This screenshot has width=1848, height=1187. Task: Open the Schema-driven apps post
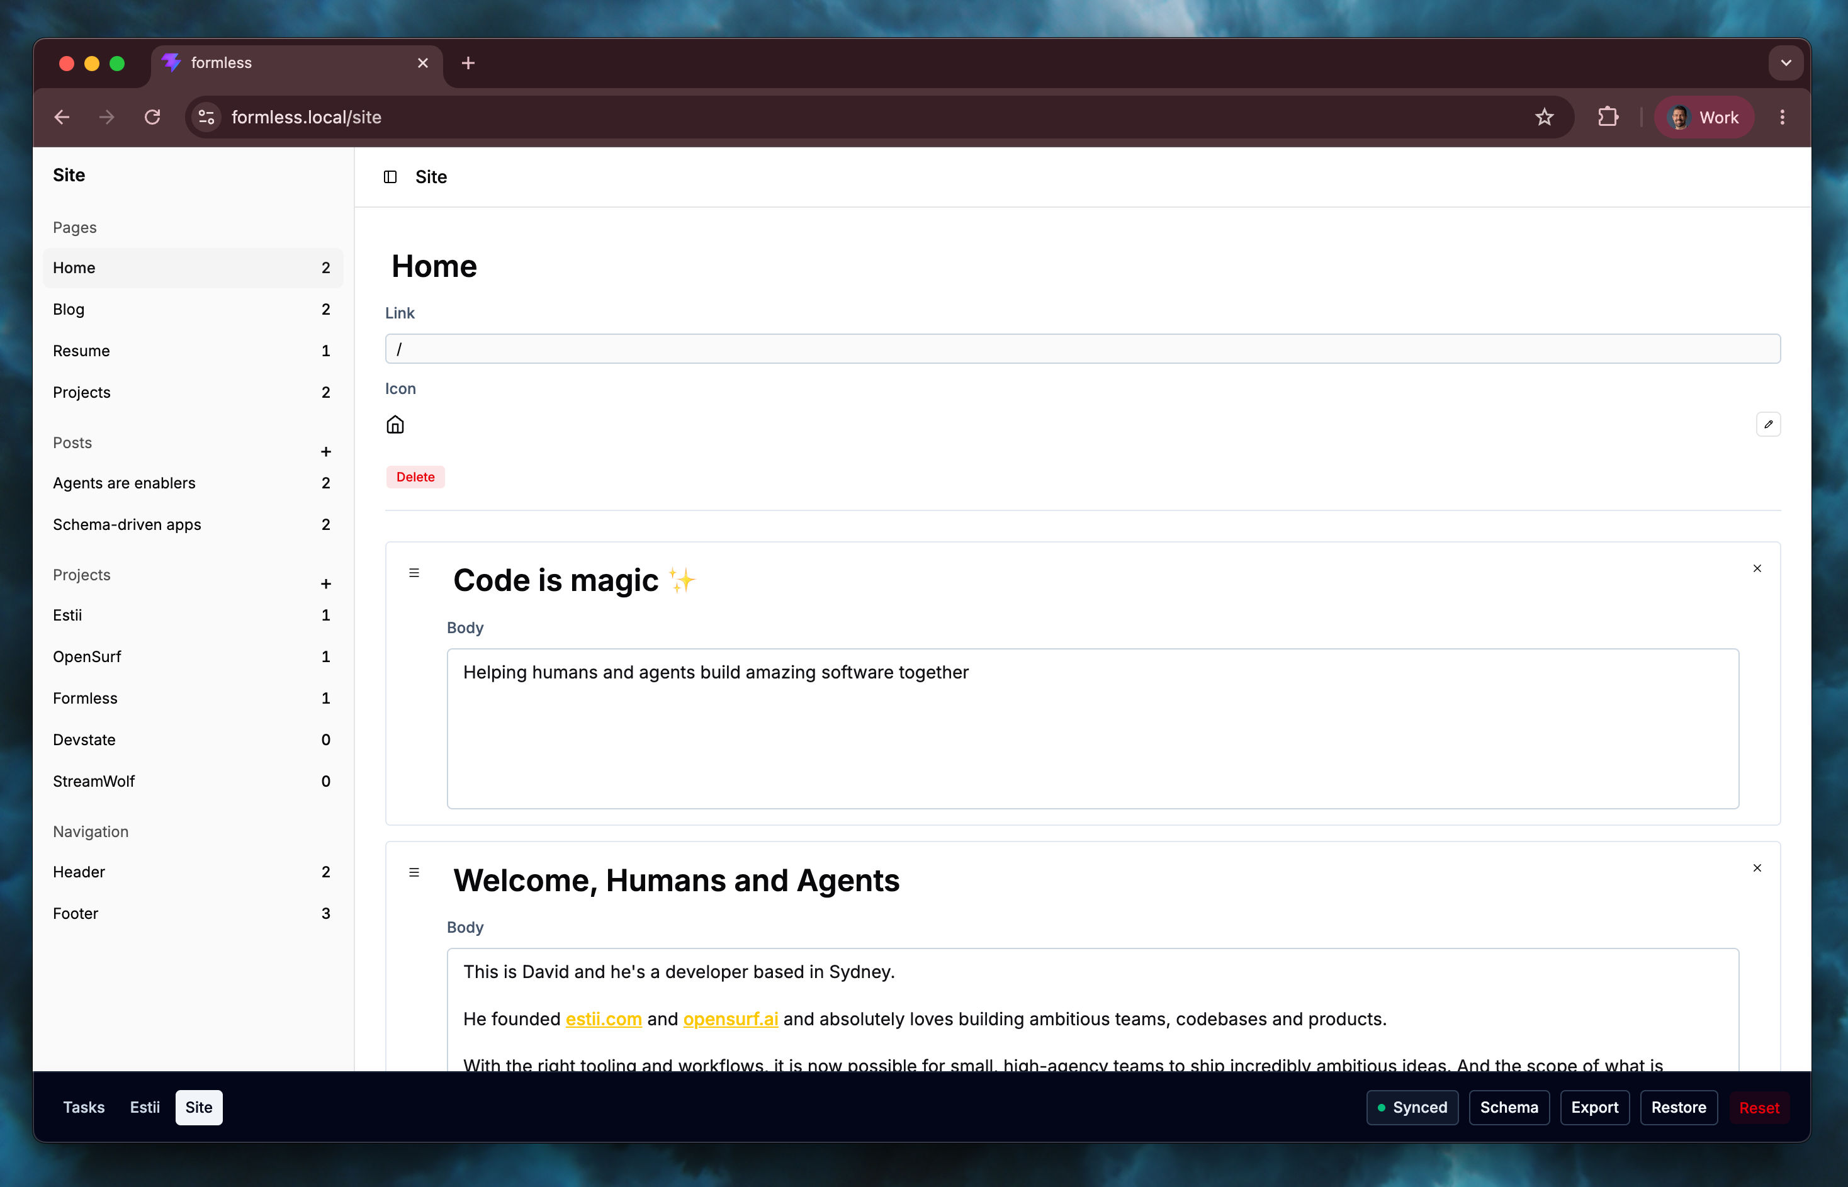[x=193, y=525]
